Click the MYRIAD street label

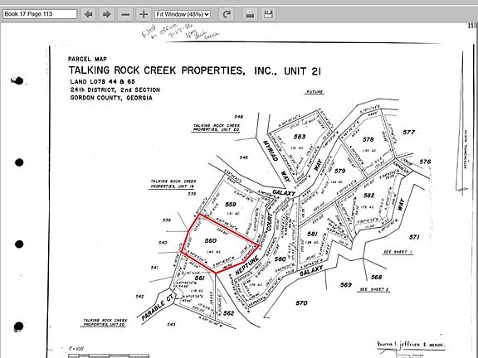271,151
